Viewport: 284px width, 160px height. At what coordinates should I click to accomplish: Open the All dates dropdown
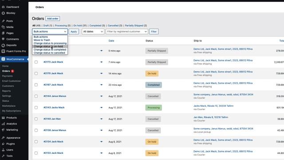93,32
